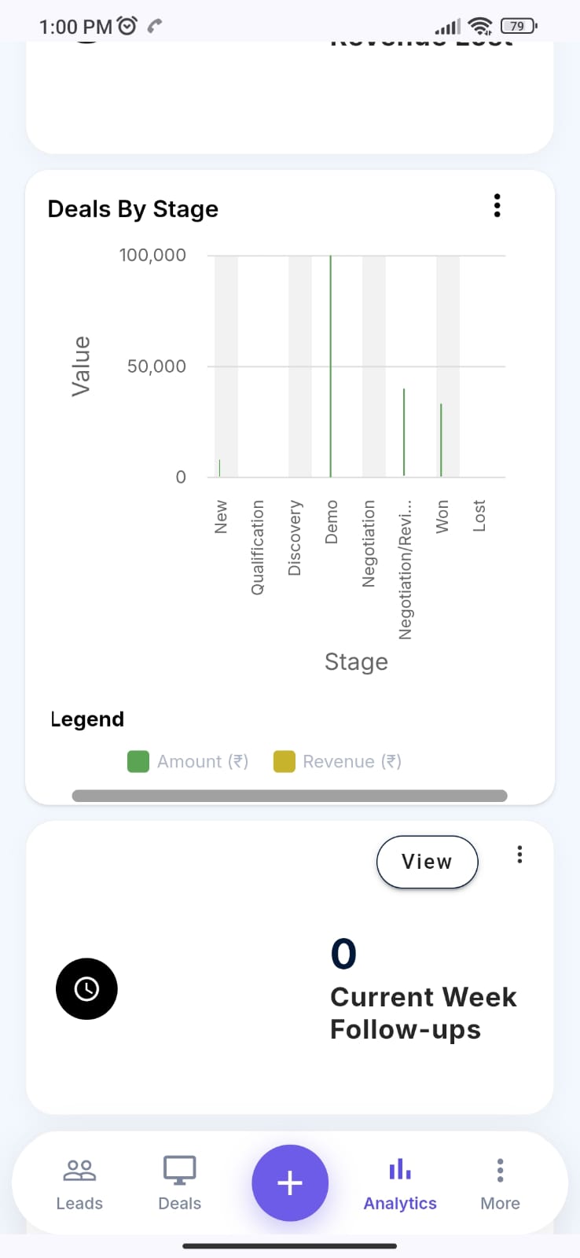Tap the Deals By Stage title
Screen dimensions: 580x1258
point(133,209)
